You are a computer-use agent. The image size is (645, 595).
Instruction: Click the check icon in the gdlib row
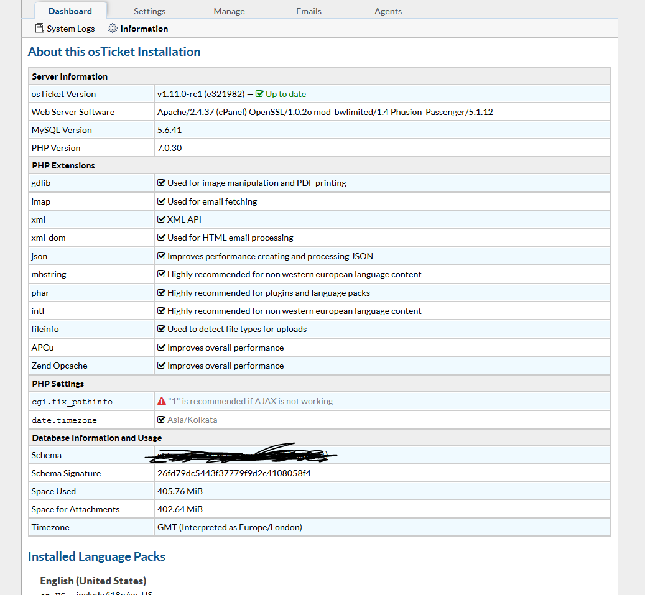pos(161,183)
